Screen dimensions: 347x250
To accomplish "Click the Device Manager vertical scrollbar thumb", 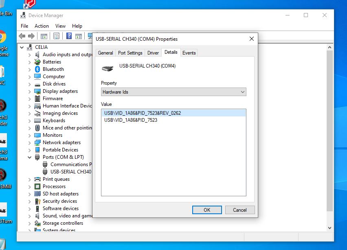I will click(329, 131).
